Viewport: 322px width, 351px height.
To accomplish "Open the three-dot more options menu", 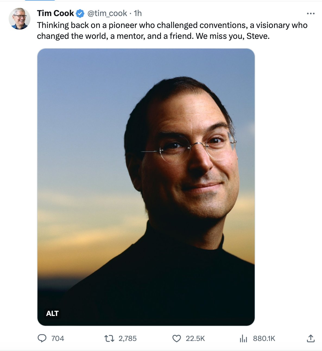I will 311,13.
